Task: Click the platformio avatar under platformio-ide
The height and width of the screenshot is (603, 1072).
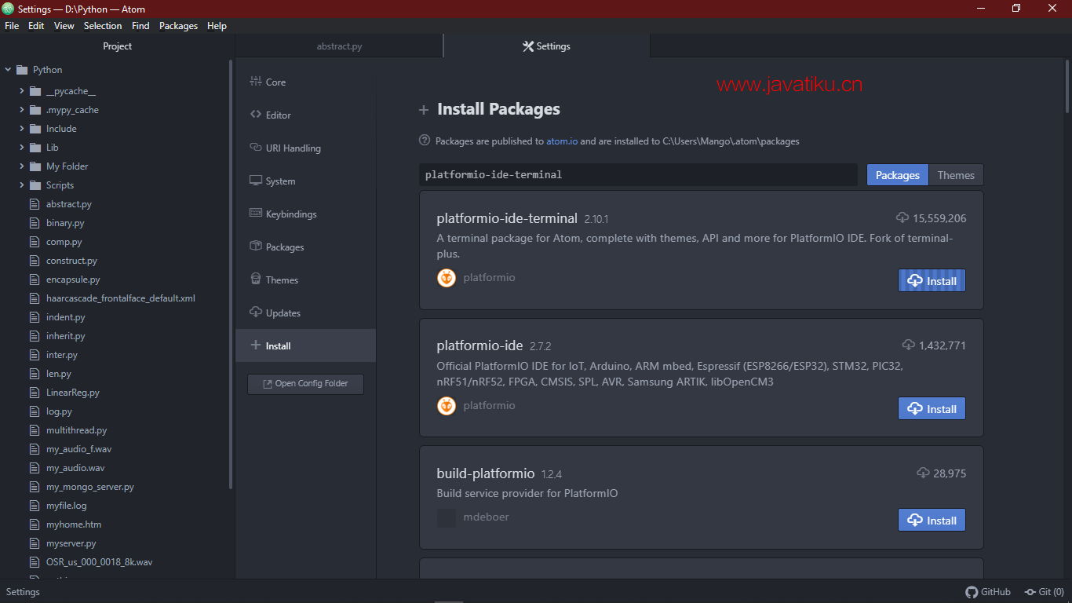Action: [x=447, y=406]
